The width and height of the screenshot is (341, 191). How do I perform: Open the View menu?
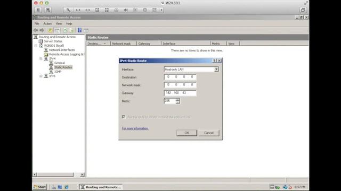(x=59, y=23)
